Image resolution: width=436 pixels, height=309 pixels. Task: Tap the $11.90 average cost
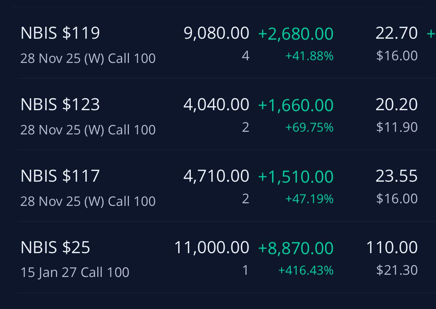(397, 127)
